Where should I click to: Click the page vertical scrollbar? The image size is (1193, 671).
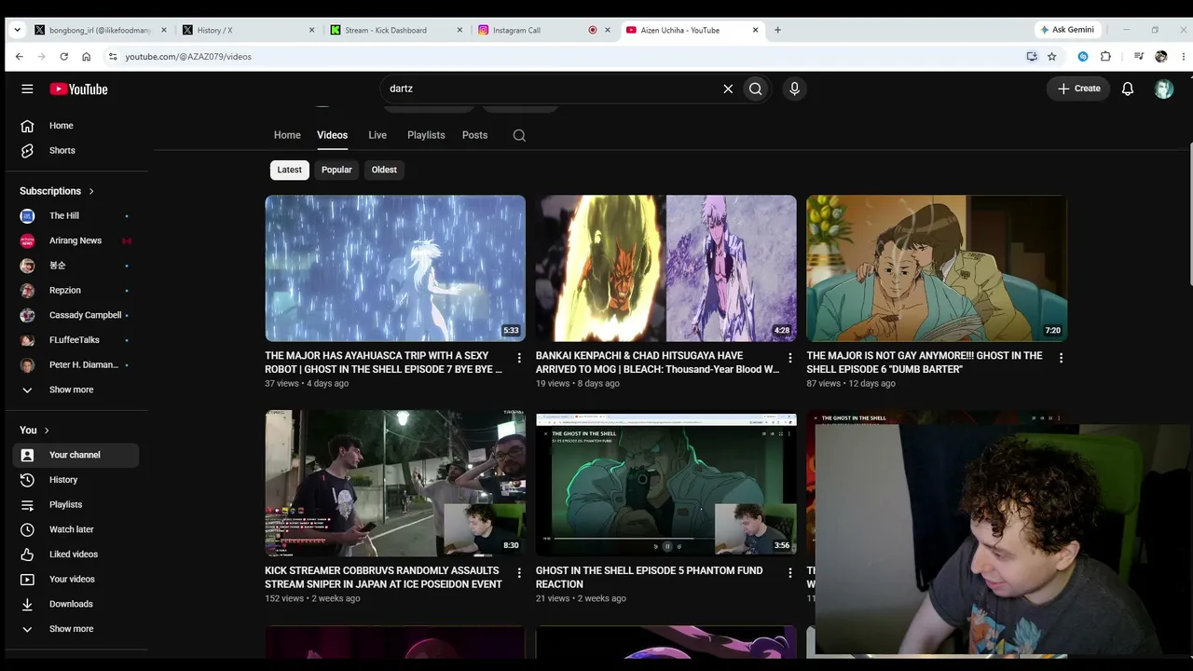pos(1189,214)
